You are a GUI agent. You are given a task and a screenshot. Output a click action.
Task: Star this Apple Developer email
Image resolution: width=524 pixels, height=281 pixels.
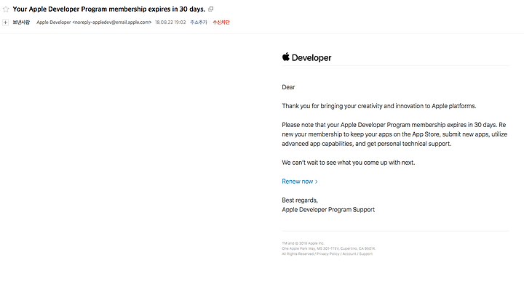click(x=6, y=9)
